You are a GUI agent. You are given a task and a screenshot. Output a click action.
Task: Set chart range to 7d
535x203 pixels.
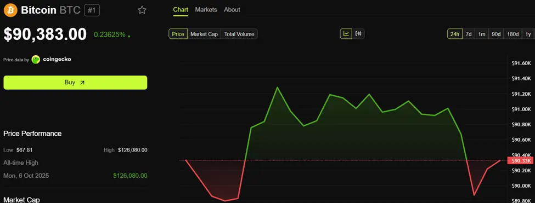coord(469,34)
